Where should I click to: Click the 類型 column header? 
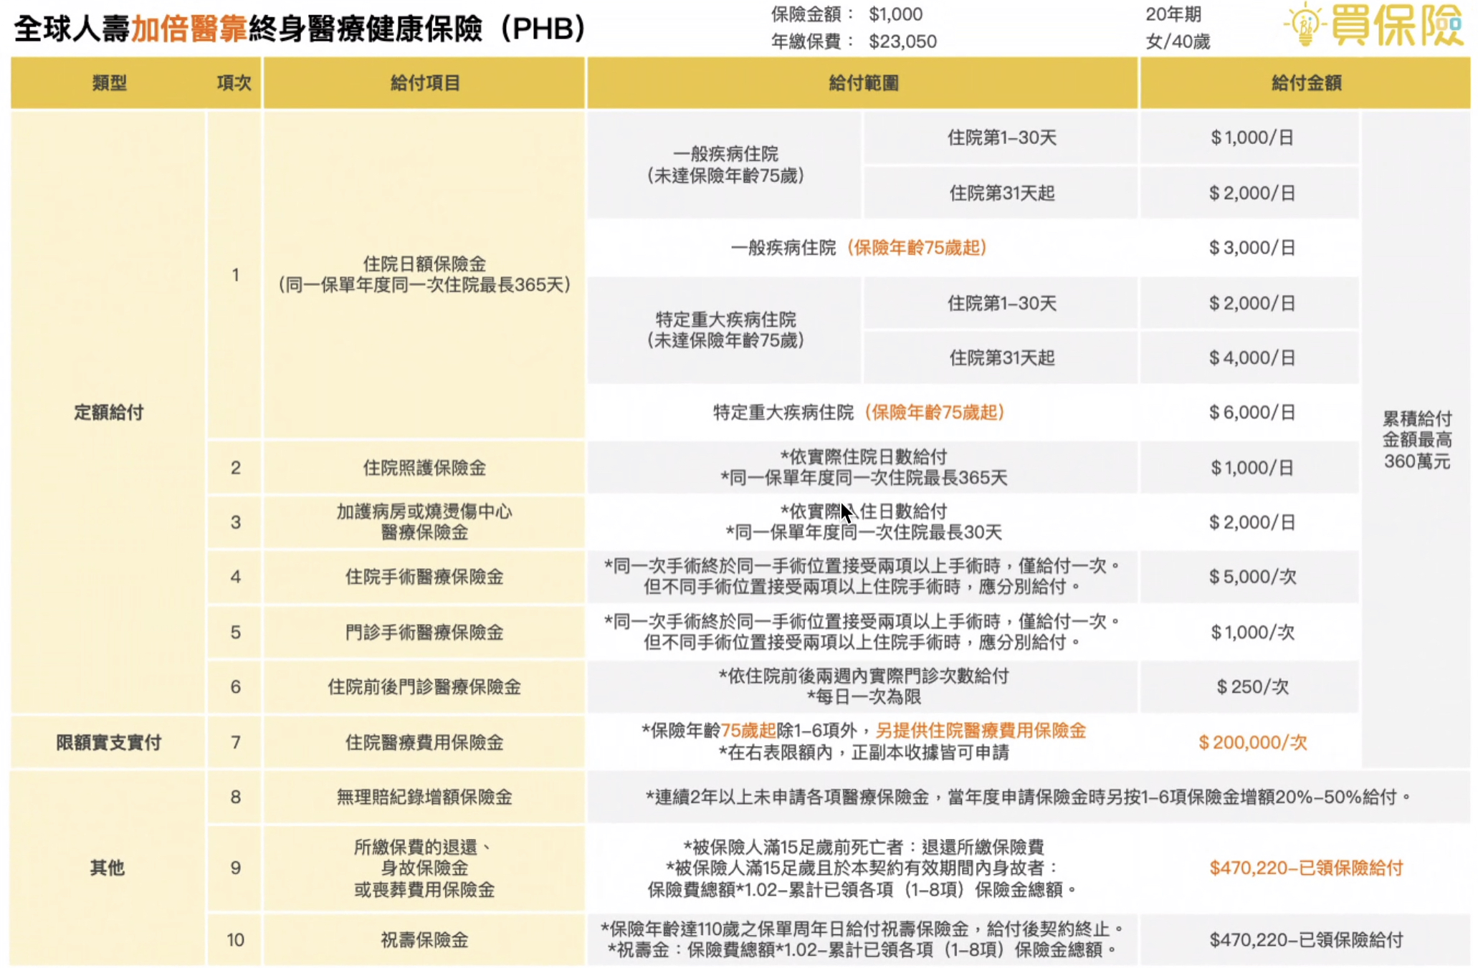tap(110, 83)
